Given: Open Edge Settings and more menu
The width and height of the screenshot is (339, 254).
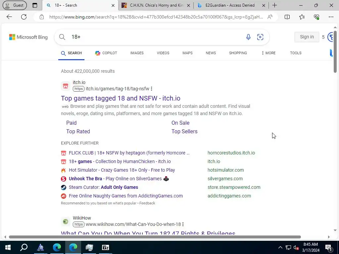Looking at the screenshot, I should point(331,17).
